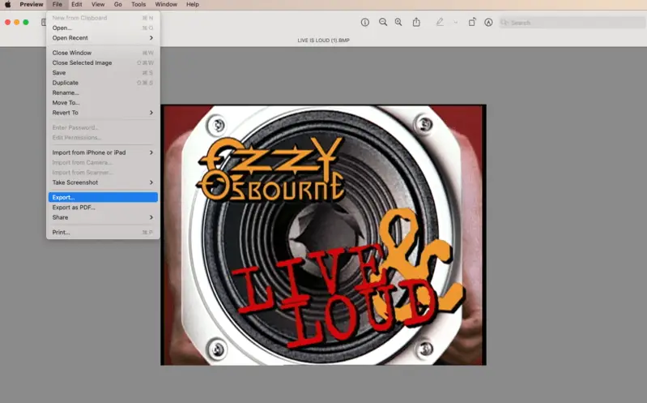Choose Save from File menu
Image resolution: width=647 pixels, height=403 pixels.
click(x=103, y=72)
